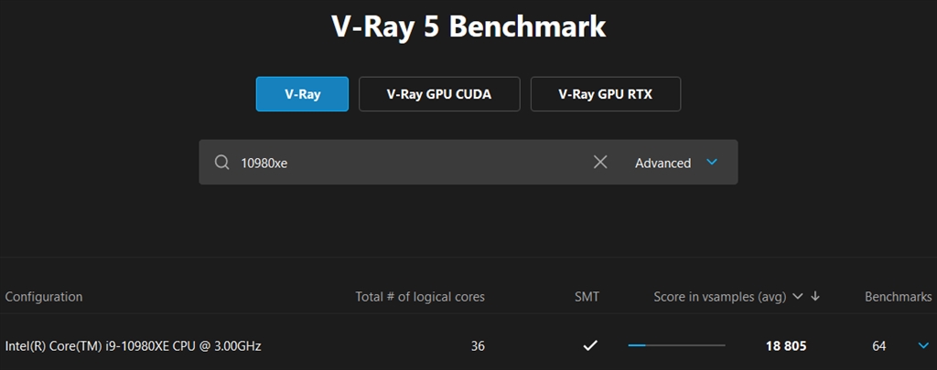Sort by Configuration column header
Image resolution: width=937 pixels, height=370 pixels.
tap(44, 296)
